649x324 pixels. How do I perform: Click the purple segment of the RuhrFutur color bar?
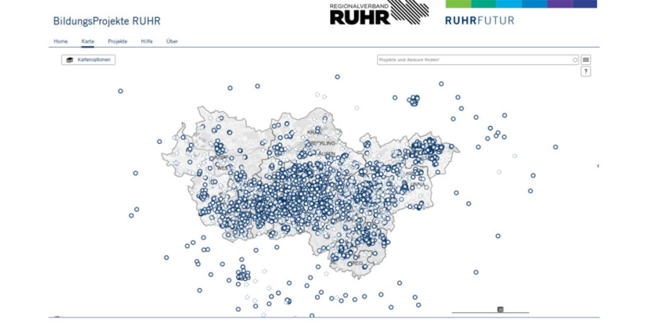click(560, 4)
